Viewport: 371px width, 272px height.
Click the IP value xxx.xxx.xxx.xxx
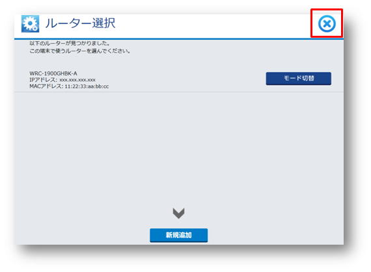tap(77, 80)
